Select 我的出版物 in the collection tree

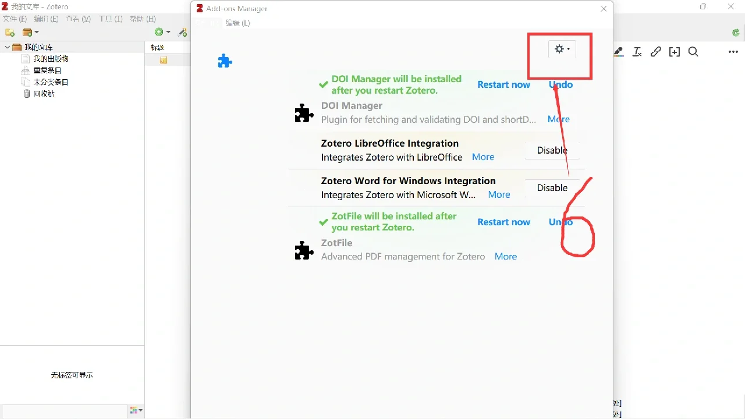point(51,59)
